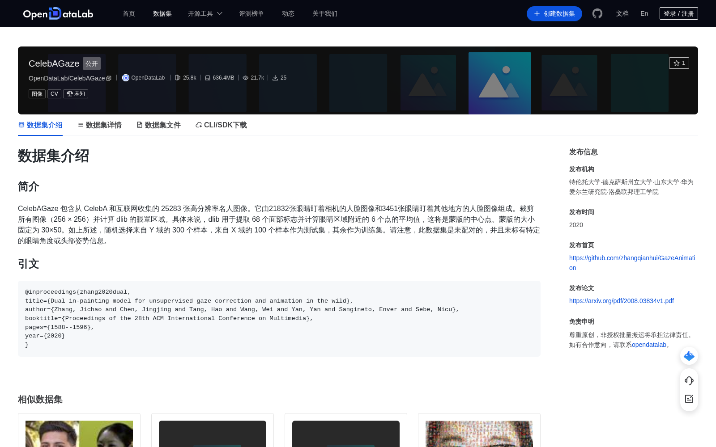Image resolution: width=716 pixels, height=447 pixels.
Task: Click the 2020 publish time value
Action: click(576, 225)
